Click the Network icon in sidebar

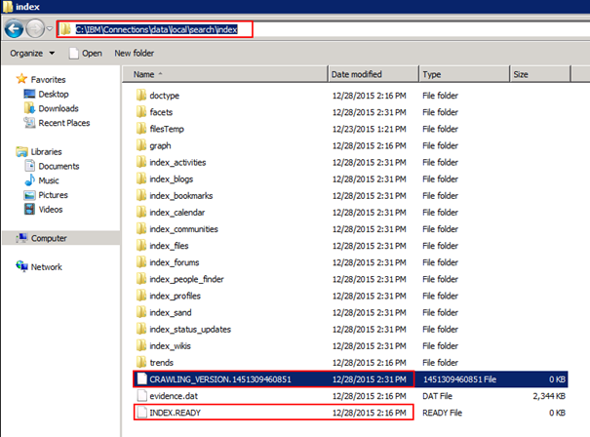[x=46, y=266]
